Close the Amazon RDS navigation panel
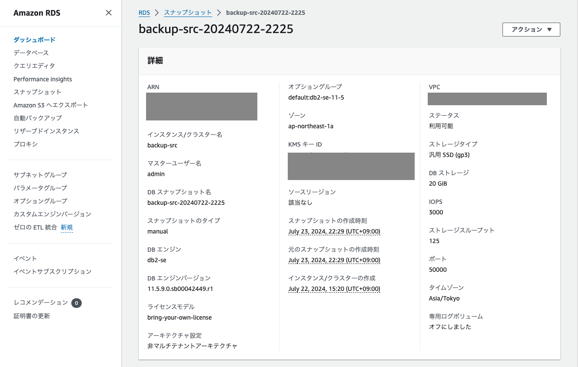The height and width of the screenshot is (367, 579). coord(109,13)
